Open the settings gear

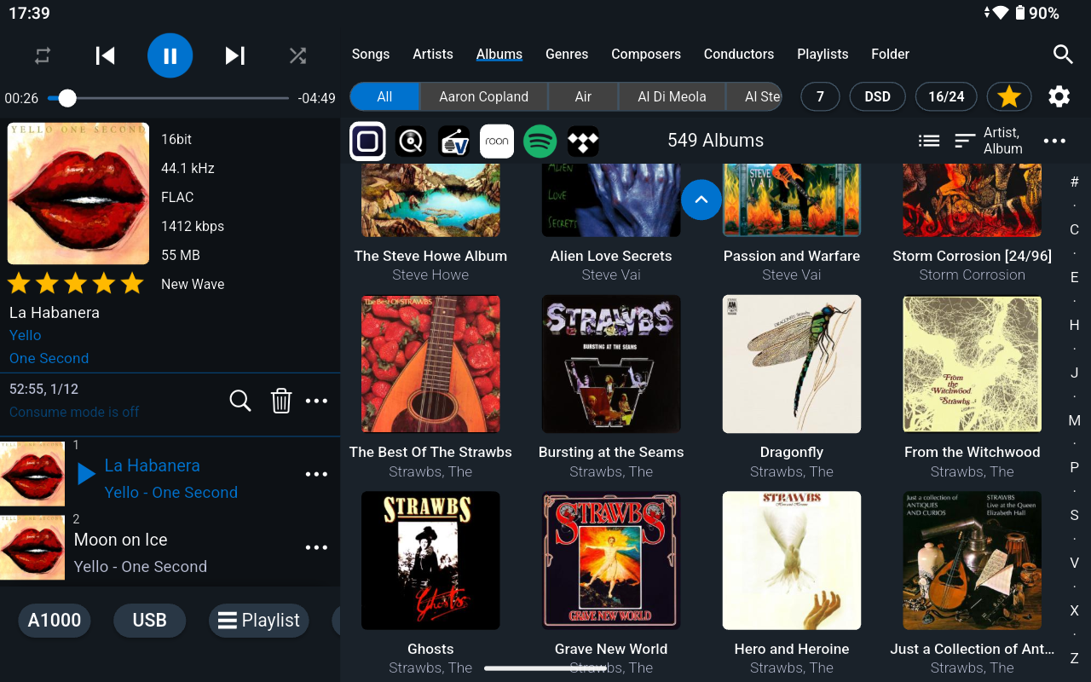(x=1059, y=96)
